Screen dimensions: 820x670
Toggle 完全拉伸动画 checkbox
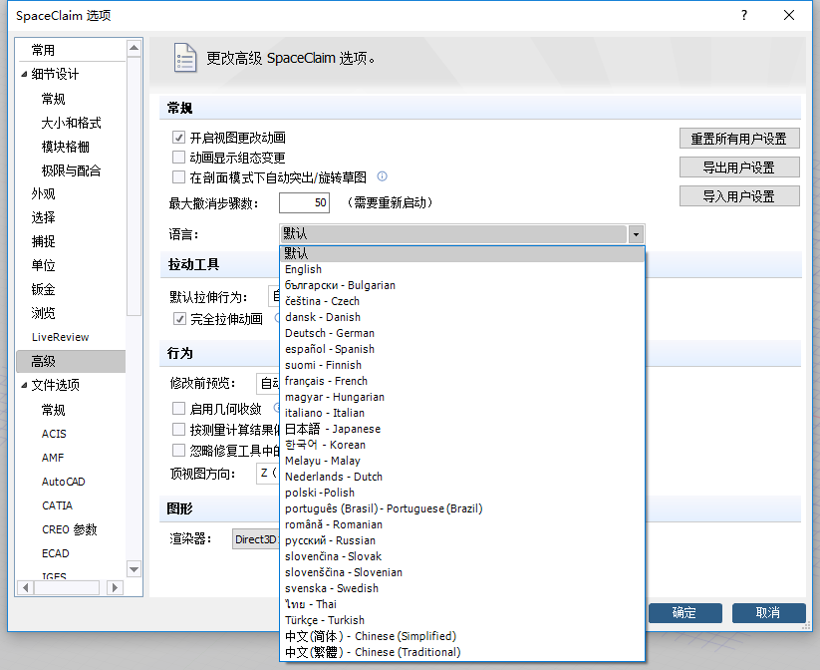(x=179, y=319)
